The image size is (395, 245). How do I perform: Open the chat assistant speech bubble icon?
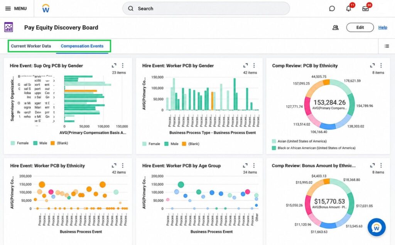click(332, 8)
